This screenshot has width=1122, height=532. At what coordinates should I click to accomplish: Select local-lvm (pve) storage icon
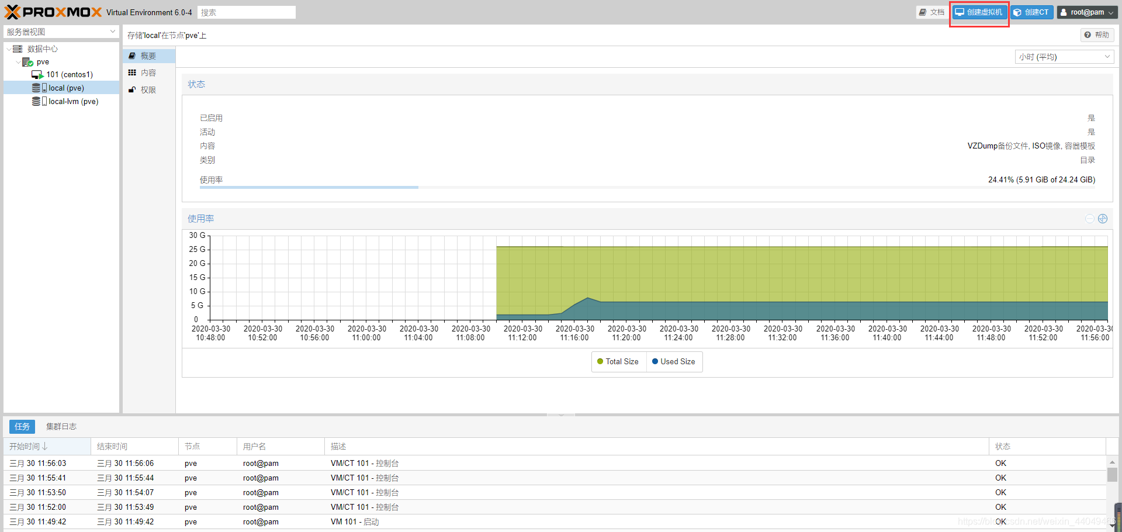[x=39, y=101]
